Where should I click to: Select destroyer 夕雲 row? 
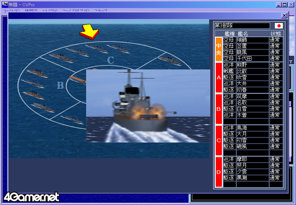click(253, 172)
